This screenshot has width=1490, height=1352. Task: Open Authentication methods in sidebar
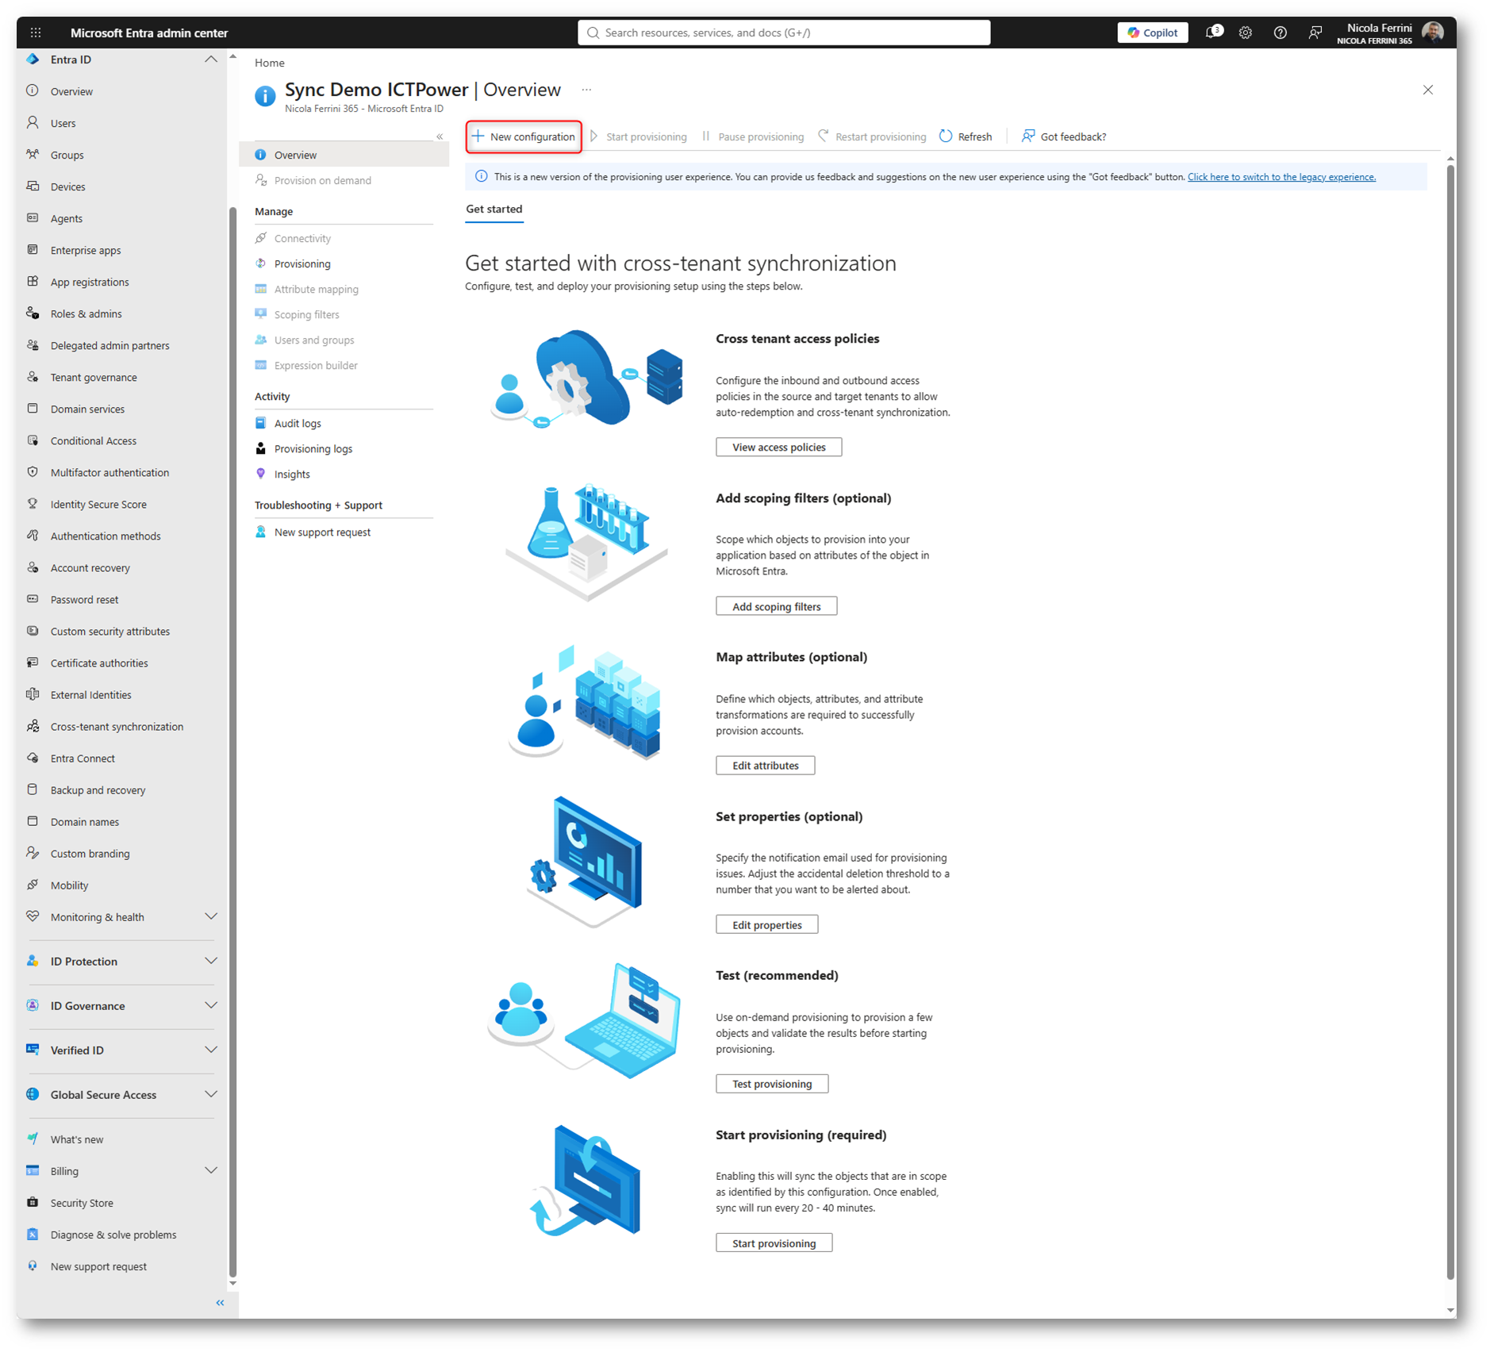tap(106, 536)
